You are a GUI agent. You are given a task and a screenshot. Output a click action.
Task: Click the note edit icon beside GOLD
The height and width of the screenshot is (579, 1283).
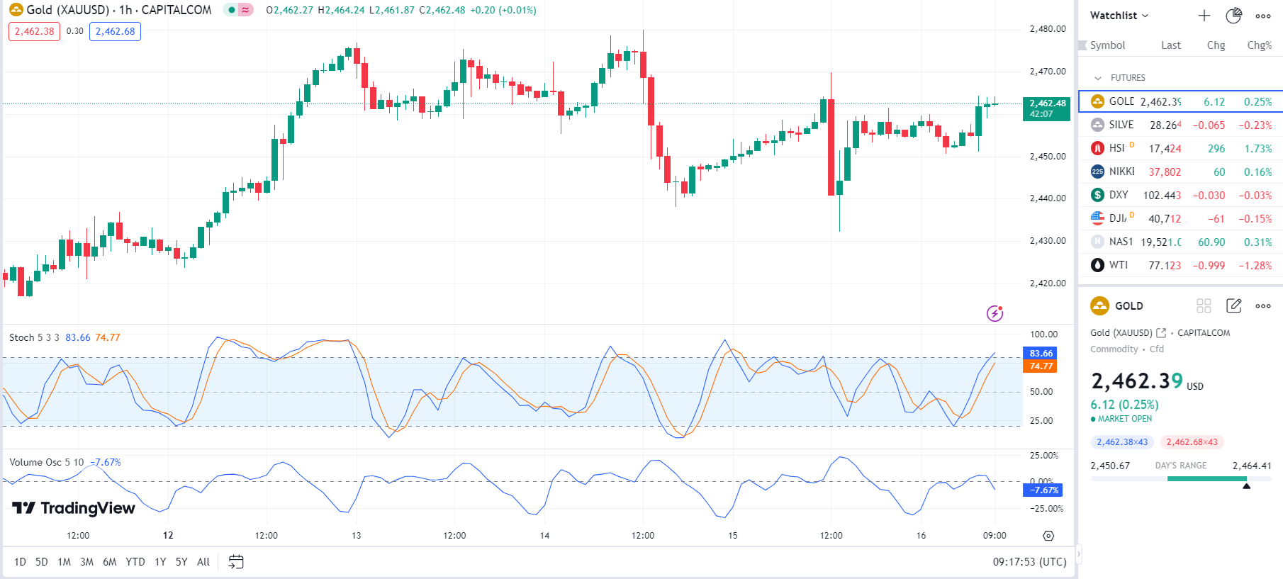[x=1233, y=305]
